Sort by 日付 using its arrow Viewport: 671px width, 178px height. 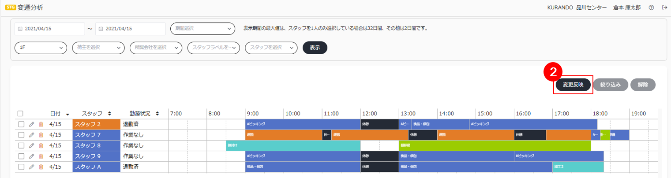pos(67,114)
